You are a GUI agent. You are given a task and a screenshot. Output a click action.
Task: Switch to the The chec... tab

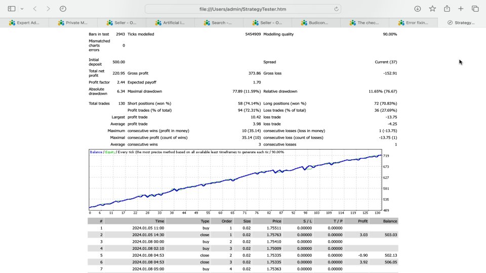(365, 23)
